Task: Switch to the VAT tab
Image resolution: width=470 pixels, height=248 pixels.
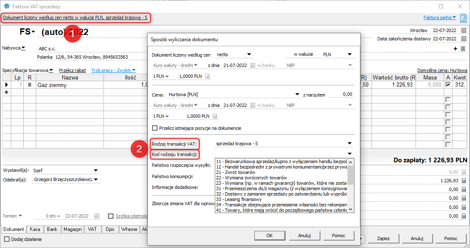Action: 92,229
